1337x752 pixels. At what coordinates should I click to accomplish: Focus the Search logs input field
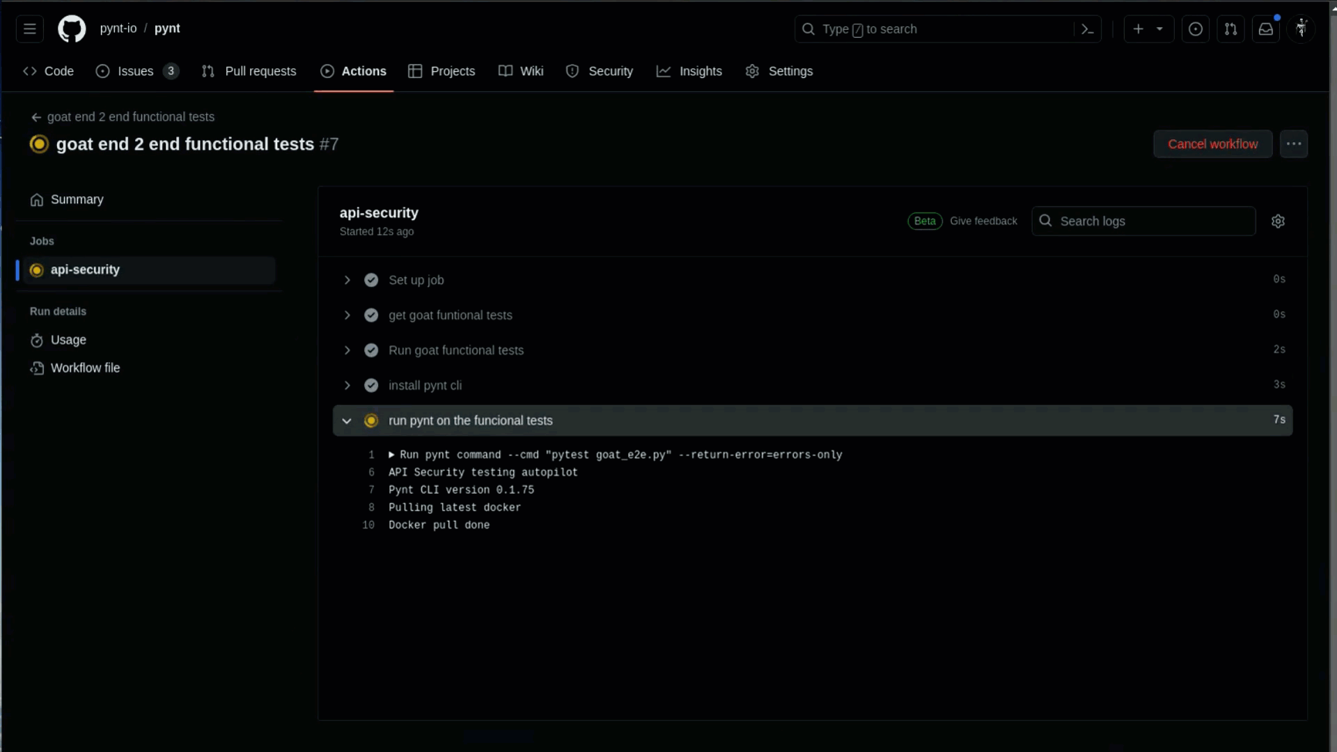click(x=1152, y=221)
